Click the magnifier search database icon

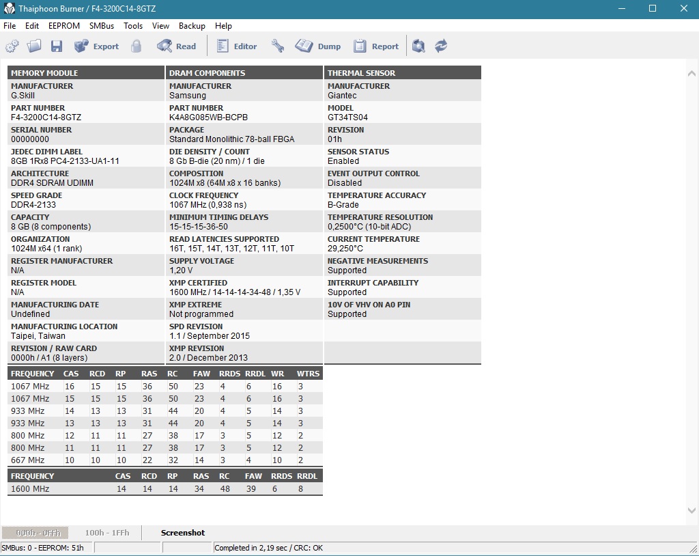tap(418, 46)
